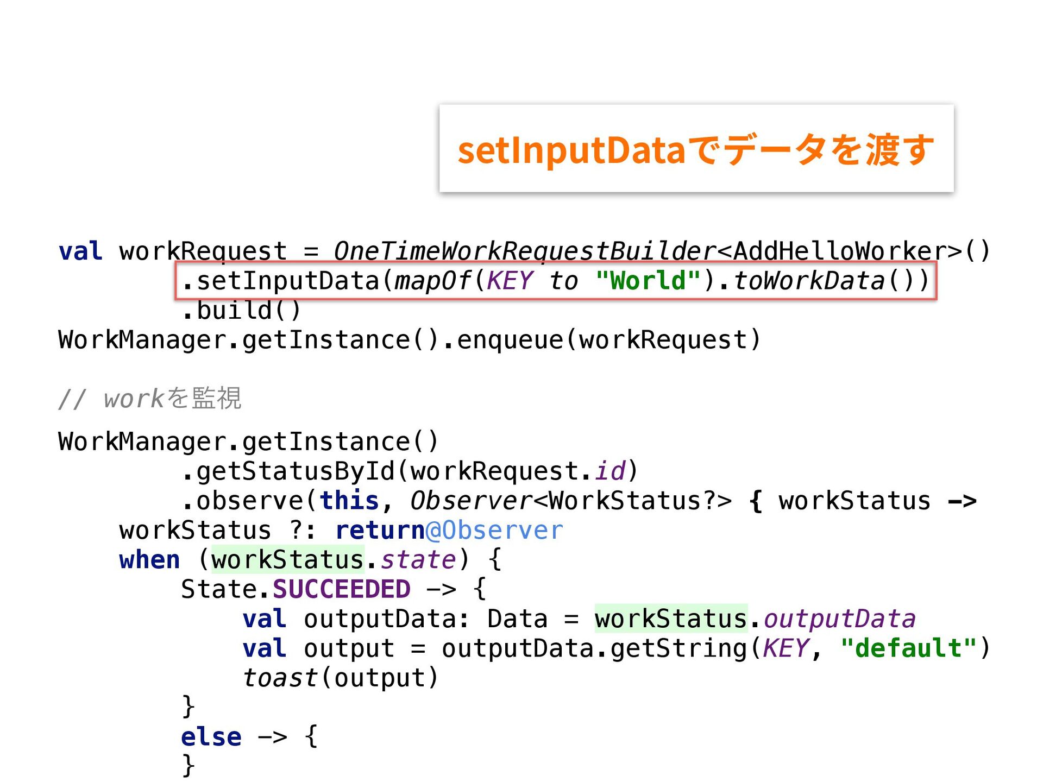Click the italic id property
Image resolution: width=1043 pixels, height=782 pixels.
click(x=610, y=471)
